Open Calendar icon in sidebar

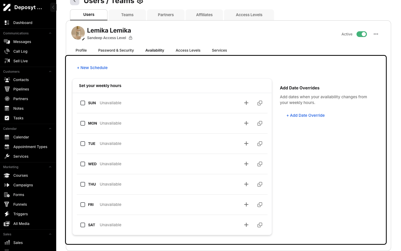tap(7, 137)
